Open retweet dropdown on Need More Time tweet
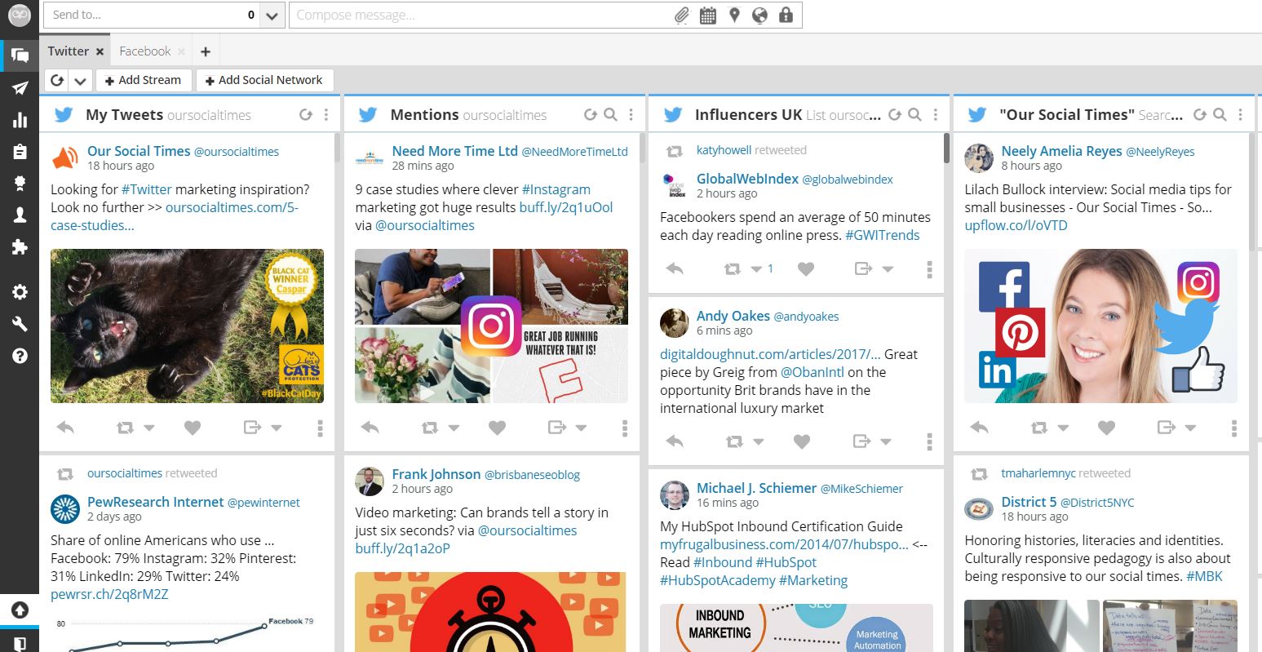The image size is (1262, 652). click(454, 428)
